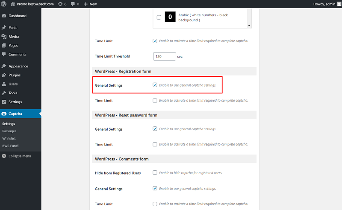Click WordPress - Reset password form heading

pyautogui.click(x=126, y=115)
